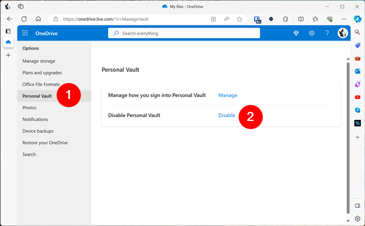
Task: Click the page vertical scrollbar
Action: (348, 138)
